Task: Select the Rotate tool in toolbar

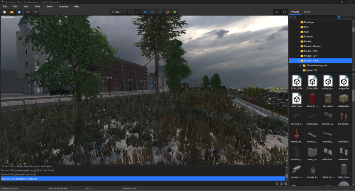Action: click(x=145, y=12)
